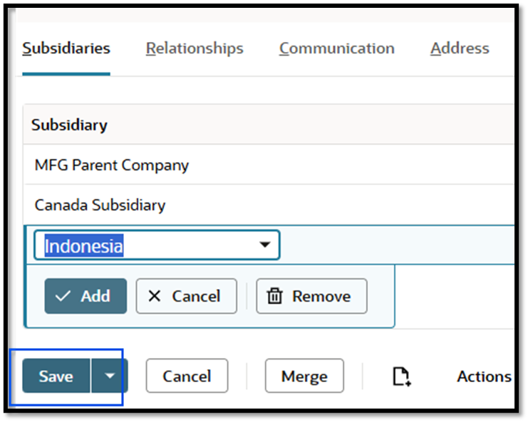Image resolution: width=528 pixels, height=422 pixels.
Task: Switch to the Subsidiaries tab
Action: [66, 48]
